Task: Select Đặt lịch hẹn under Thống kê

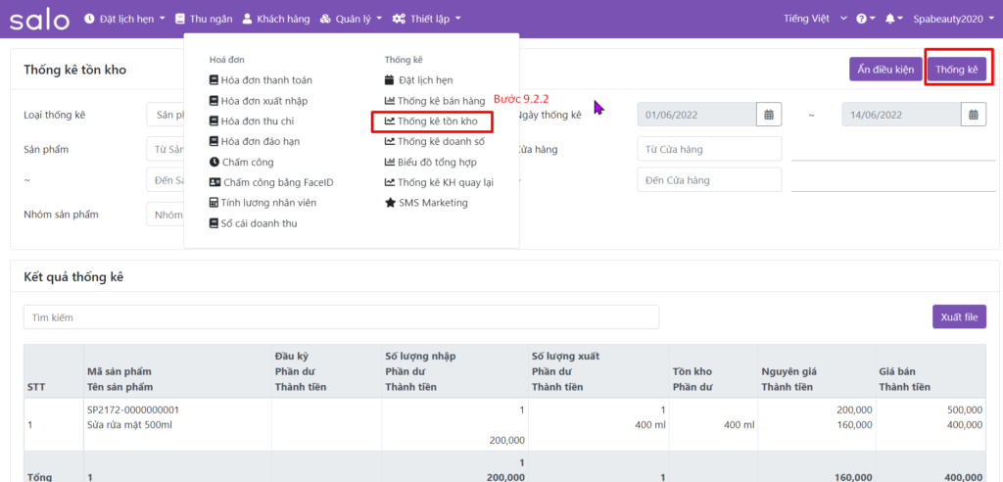Action: 419,80
